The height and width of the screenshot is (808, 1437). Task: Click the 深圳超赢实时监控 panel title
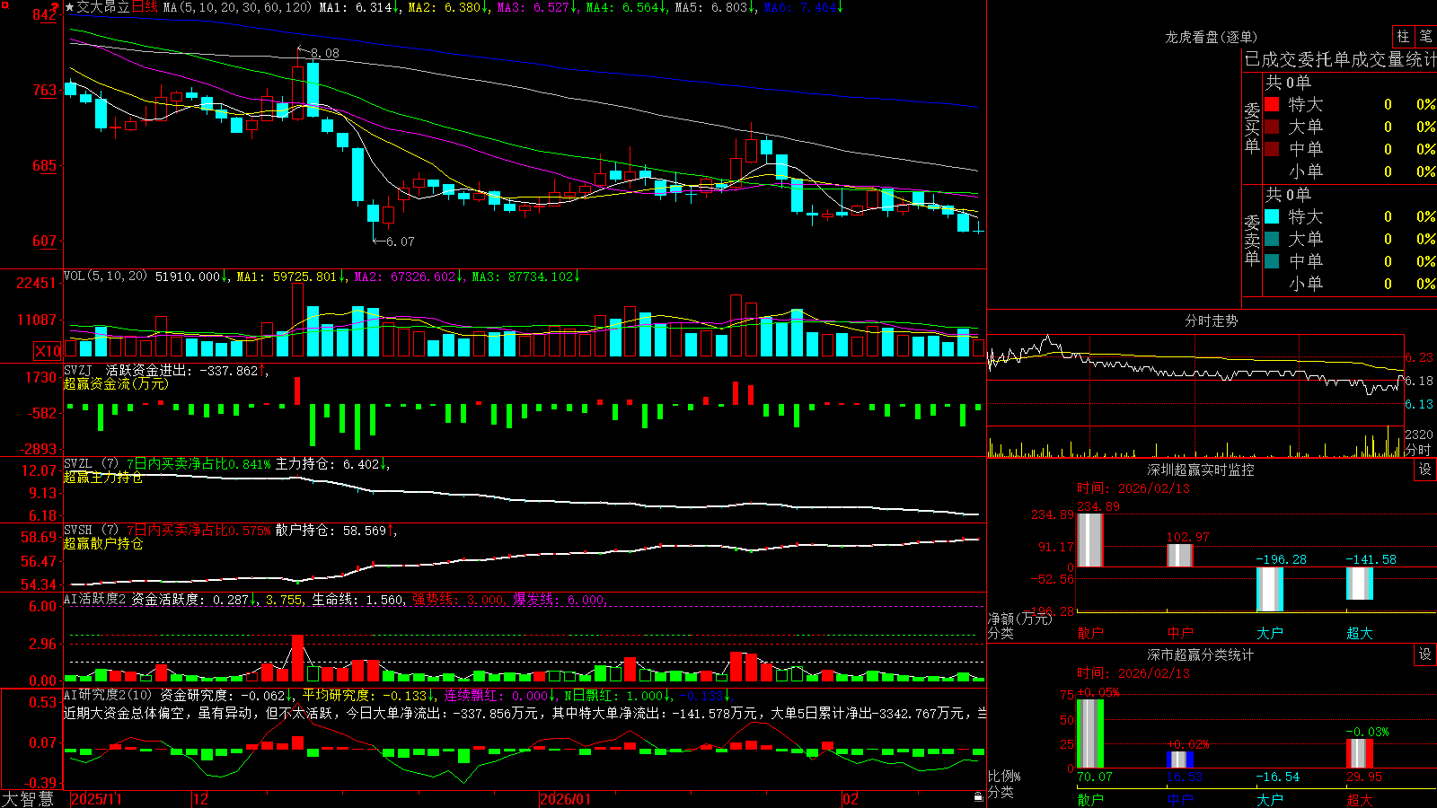click(1201, 470)
